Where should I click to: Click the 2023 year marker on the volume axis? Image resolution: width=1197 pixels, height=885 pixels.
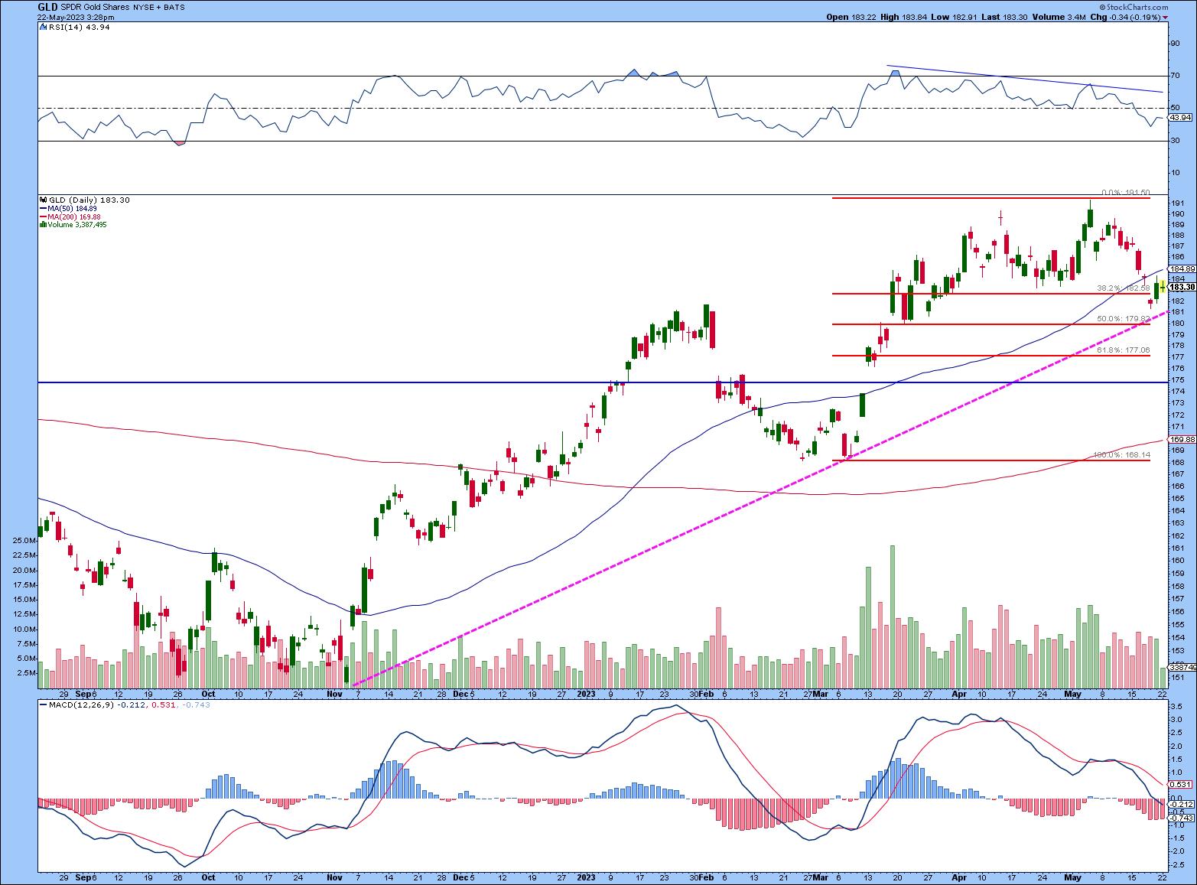[586, 694]
